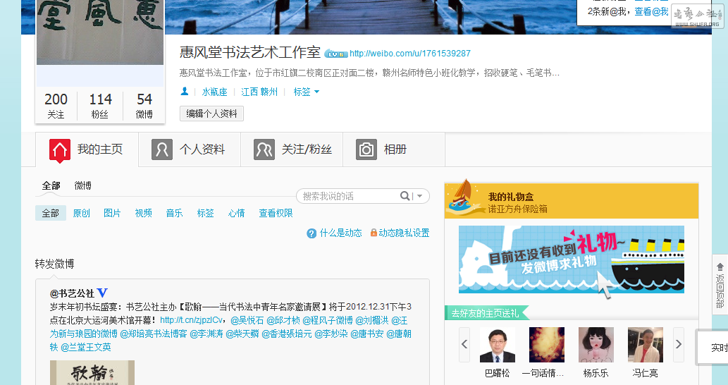Click the camera icon beside 相册

coord(366,150)
